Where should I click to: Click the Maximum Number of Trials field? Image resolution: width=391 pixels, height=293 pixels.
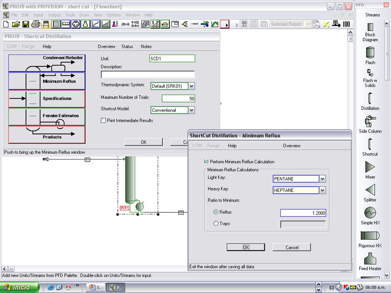(178, 98)
